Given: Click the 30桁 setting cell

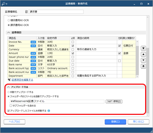Looking at the screenshot, I should 58,42.
